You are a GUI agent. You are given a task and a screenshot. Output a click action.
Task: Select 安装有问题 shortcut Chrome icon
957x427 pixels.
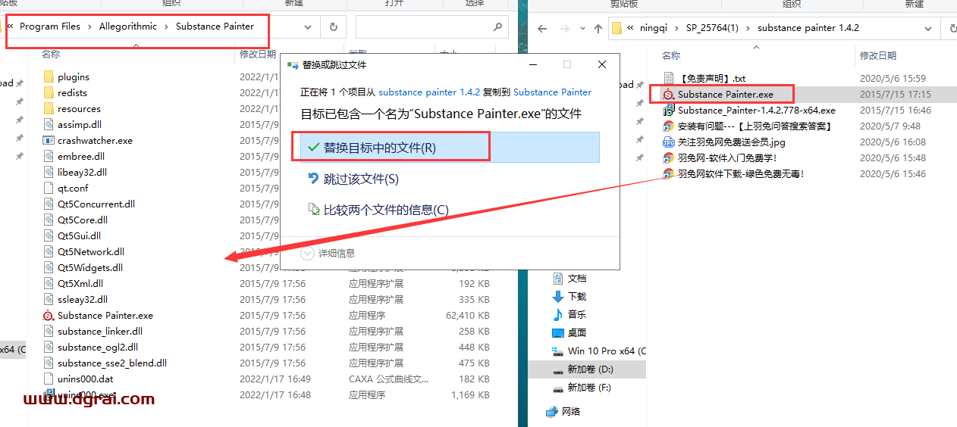click(669, 126)
